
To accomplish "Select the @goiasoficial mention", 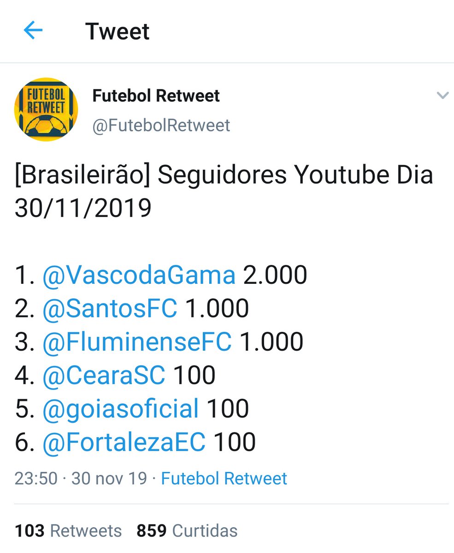I will tap(120, 408).
